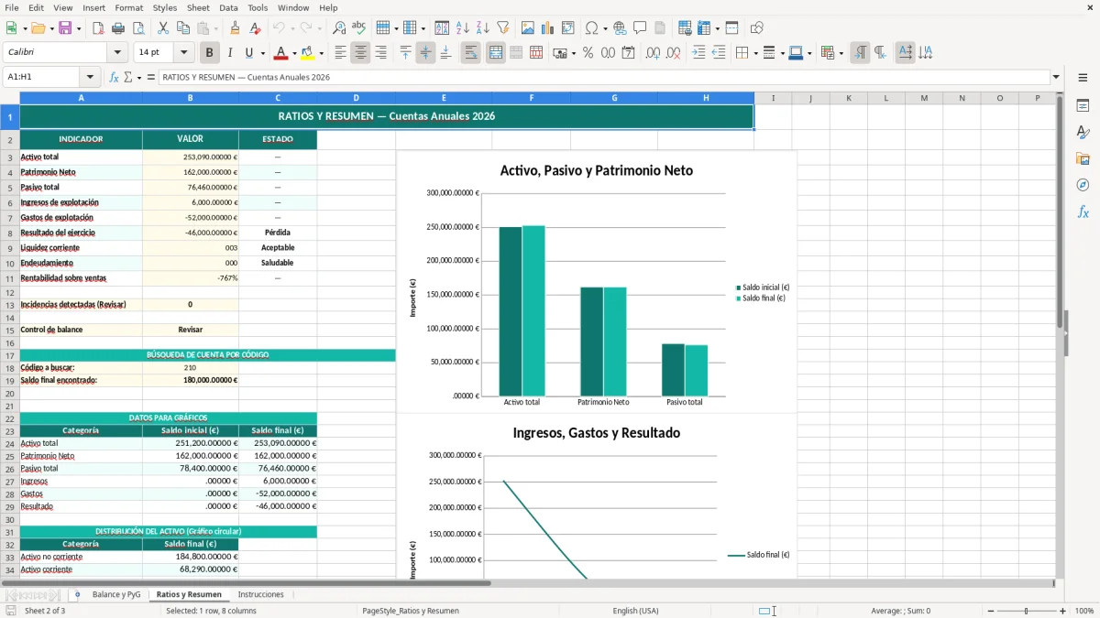Open the Special Character dropdown arrow
1100x618 pixels.
point(604,28)
